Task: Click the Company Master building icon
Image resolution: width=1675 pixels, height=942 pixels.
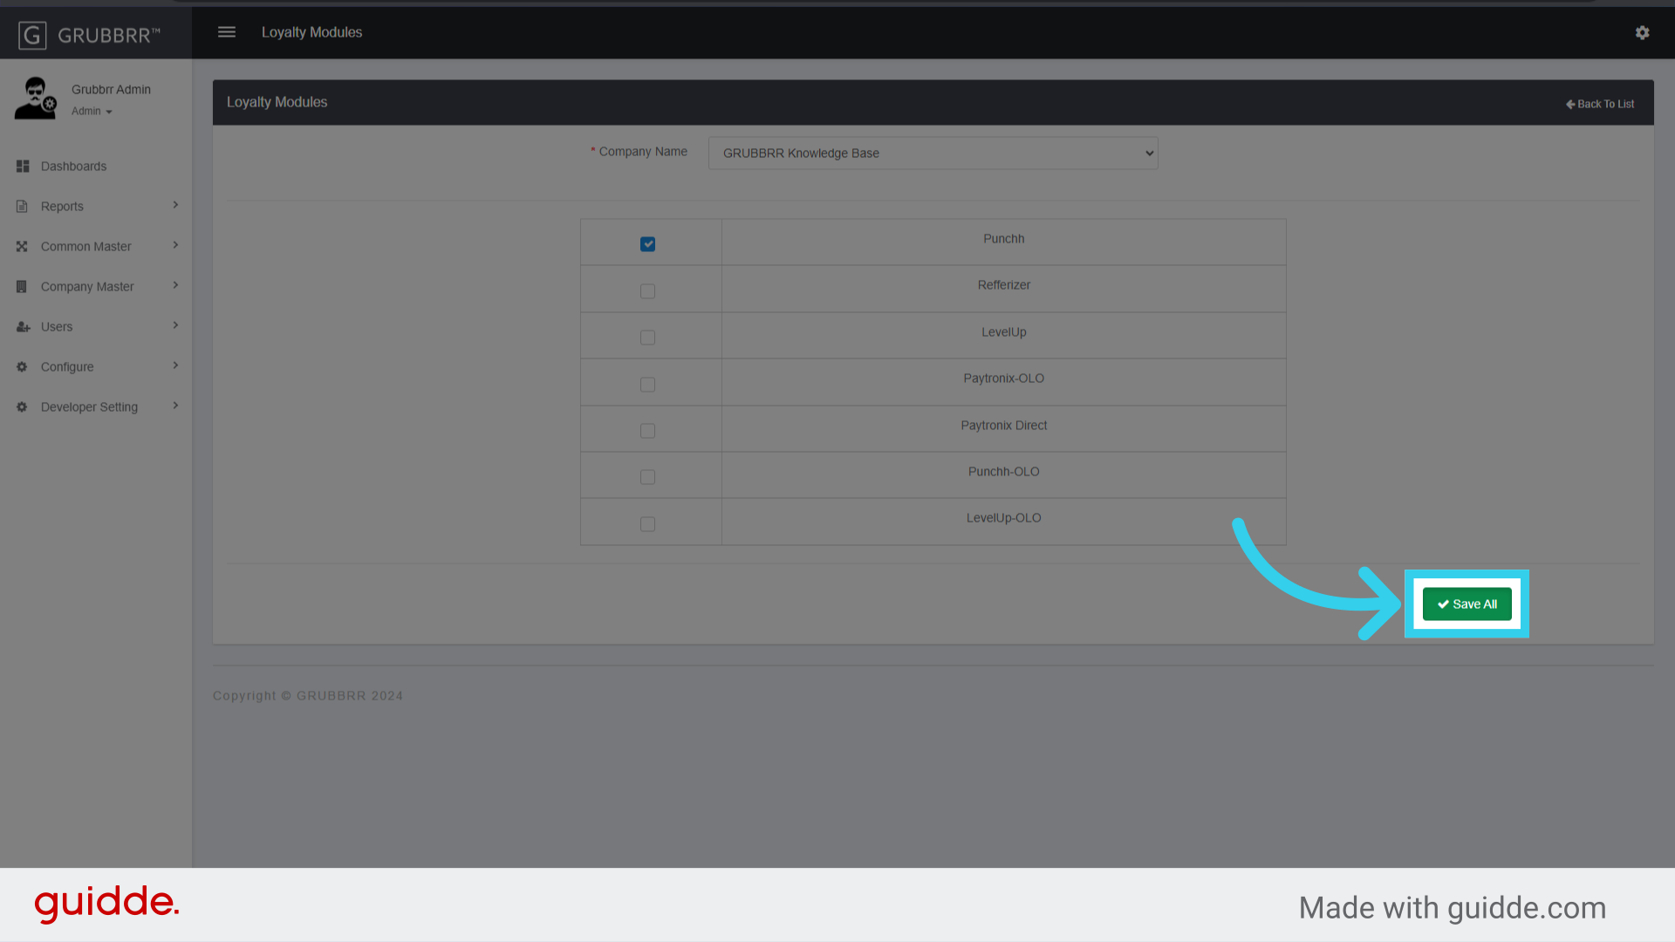Action: coord(22,286)
